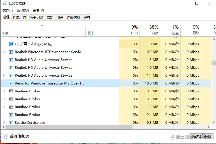Click icon of Realtek HD Audio using 1.0 MB
This screenshot has width=216, height=144.
click(x=11, y=68)
